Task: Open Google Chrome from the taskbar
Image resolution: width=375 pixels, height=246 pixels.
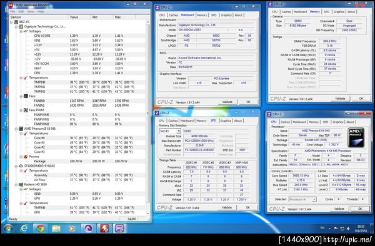Action: click(x=40, y=229)
